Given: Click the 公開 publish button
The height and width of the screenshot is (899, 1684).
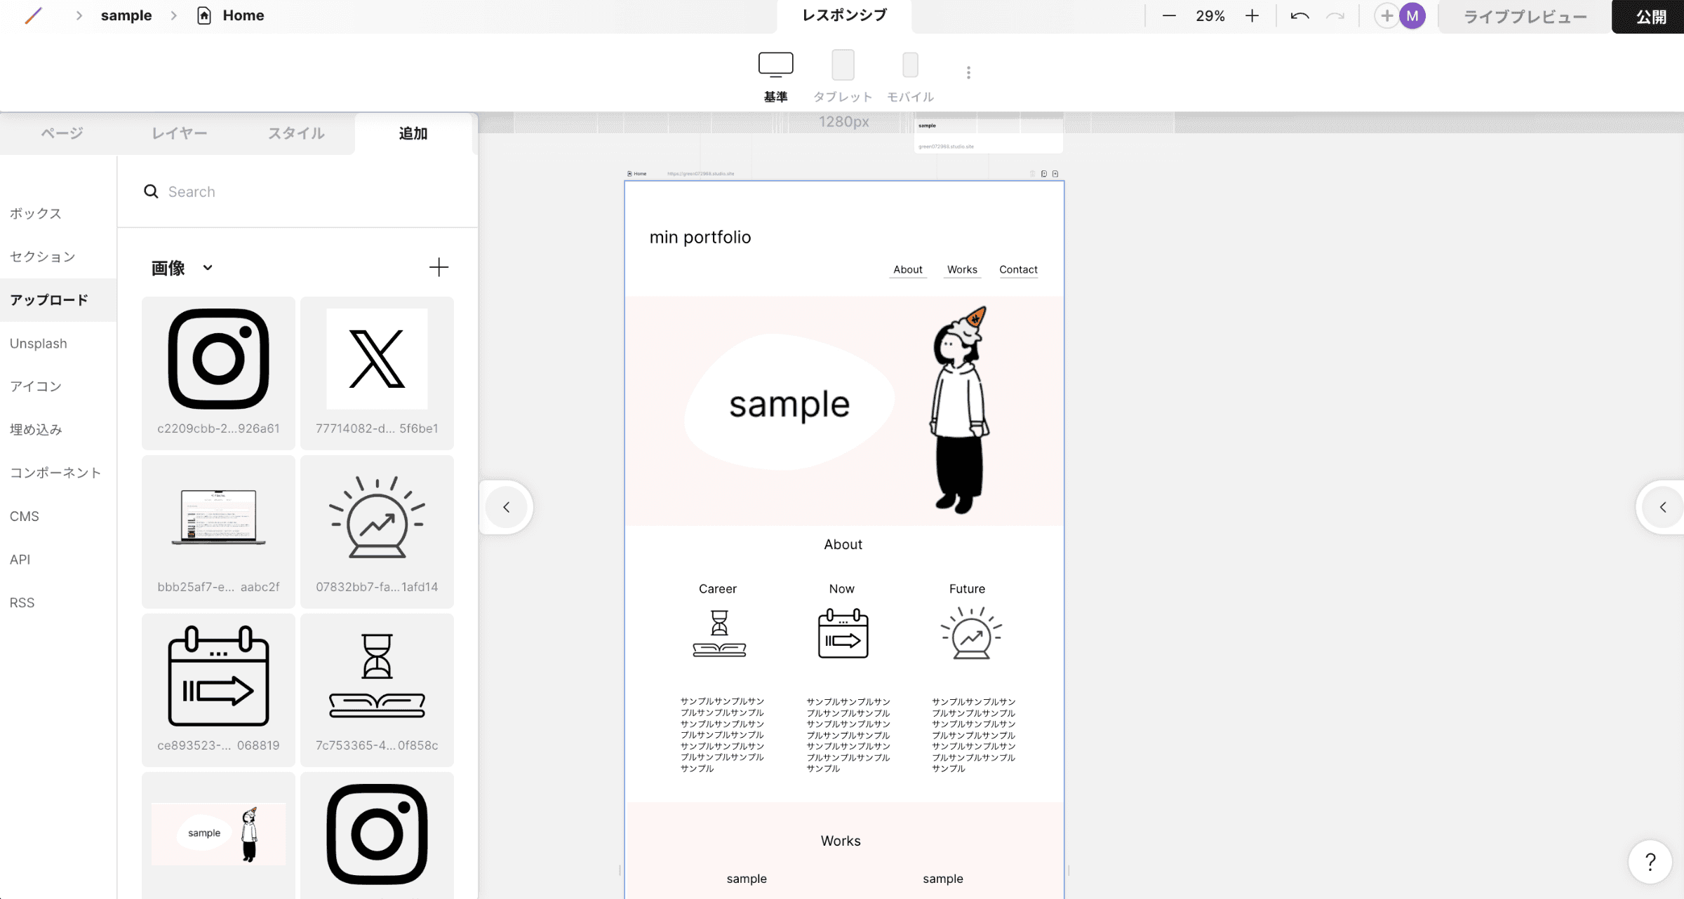Looking at the screenshot, I should click(1648, 15).
